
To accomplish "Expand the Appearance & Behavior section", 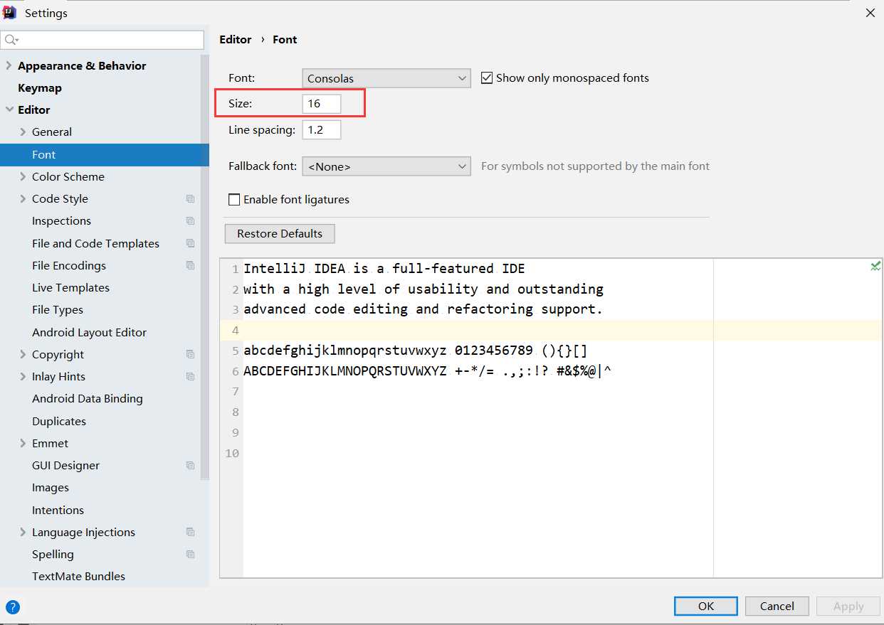I will tap(9, 66).
